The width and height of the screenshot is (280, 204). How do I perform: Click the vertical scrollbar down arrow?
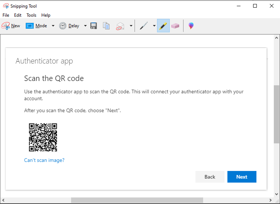[277, 194]
